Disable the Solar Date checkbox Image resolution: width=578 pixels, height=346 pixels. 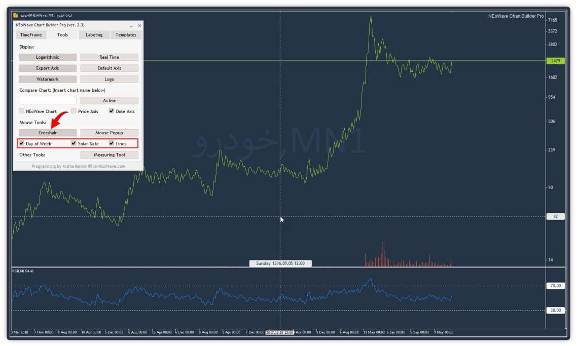tap(74, 143)
